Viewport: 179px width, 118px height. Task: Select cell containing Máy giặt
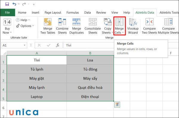[x=37, y=78]
